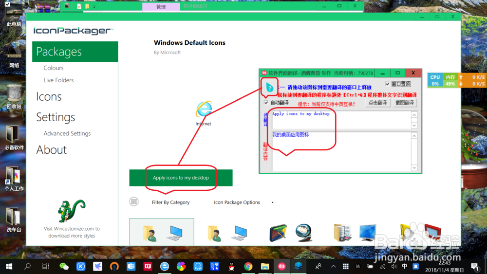The height and width of the screenshot is (274, 487).
Task: Open Advanced Settings in the sidebar
Action: (67, 133)
